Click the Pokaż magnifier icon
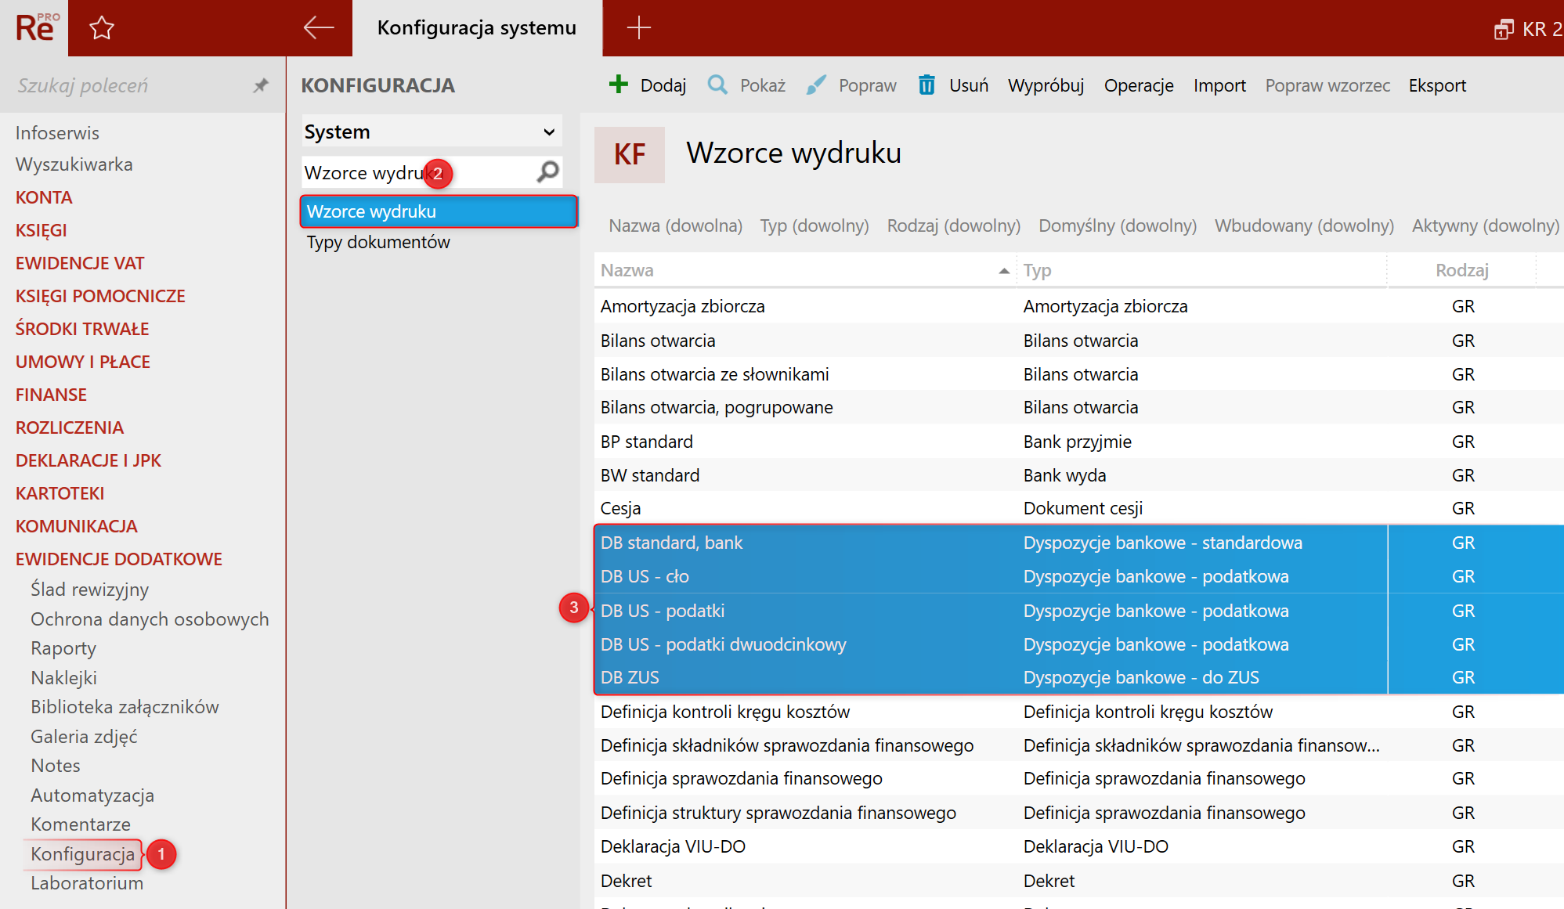Viewport: 1564px width, 909px height. (717, 85)
